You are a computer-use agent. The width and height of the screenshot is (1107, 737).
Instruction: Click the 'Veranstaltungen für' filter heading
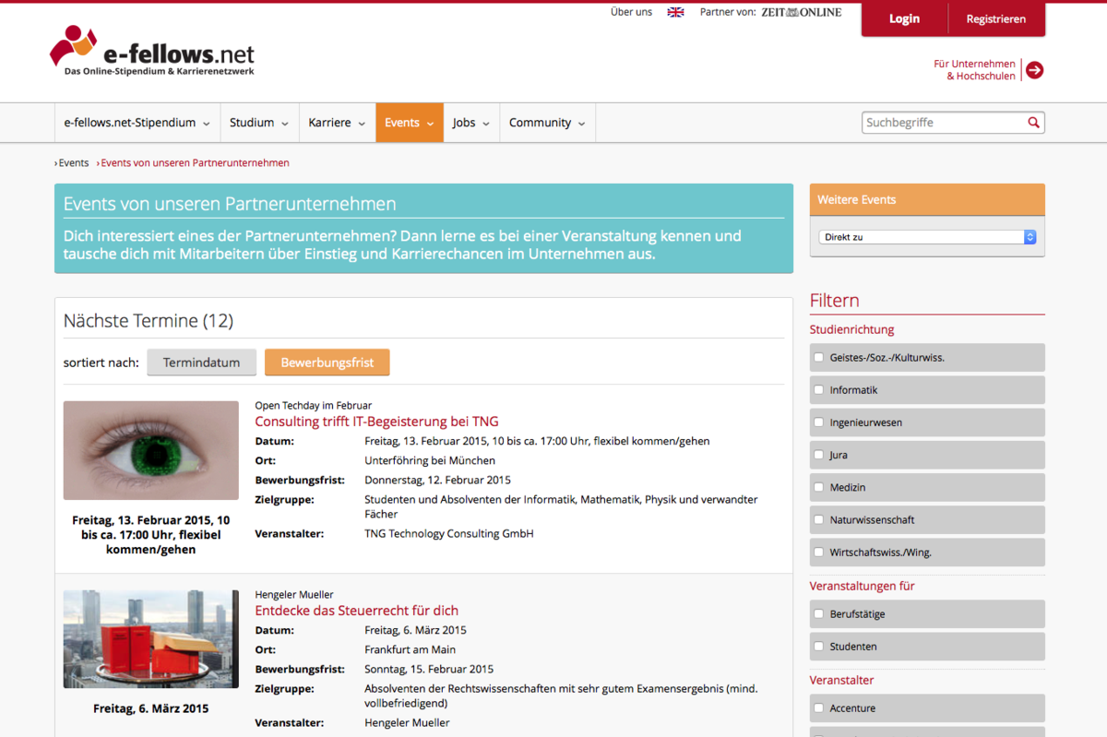[x=863, y=586]
